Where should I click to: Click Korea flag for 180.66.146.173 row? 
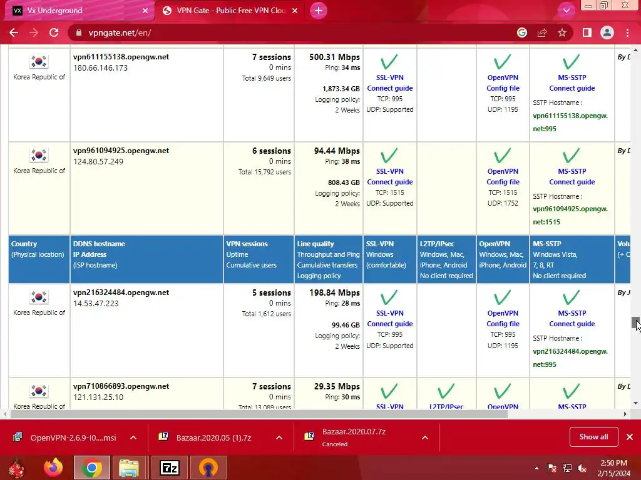39,62
